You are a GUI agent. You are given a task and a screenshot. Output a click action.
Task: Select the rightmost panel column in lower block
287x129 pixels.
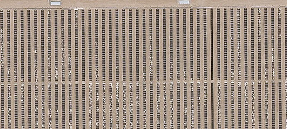[286, 105]
